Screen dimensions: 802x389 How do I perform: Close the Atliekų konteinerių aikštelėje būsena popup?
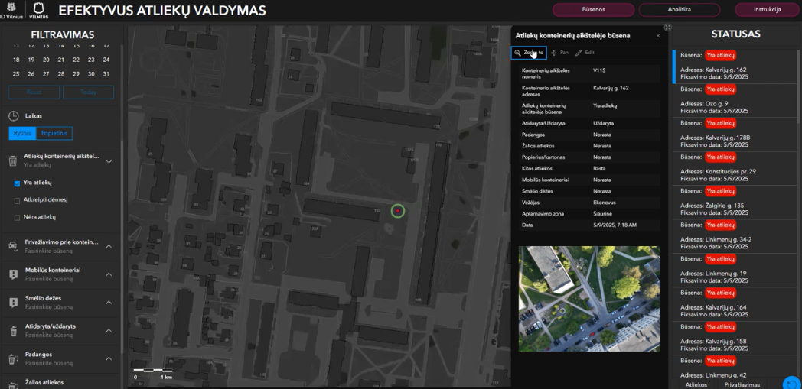pyautogui.click(x=658, y=36)
